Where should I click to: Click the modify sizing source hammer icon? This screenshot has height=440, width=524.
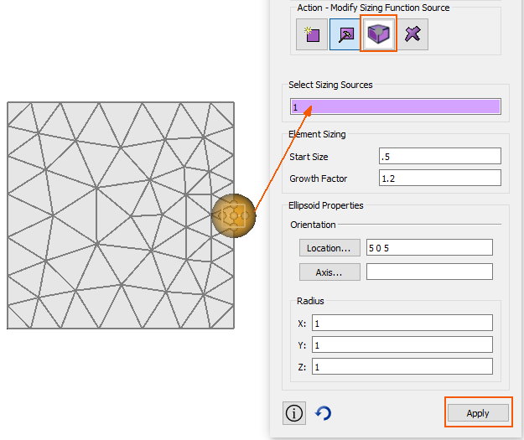(345, 35)
